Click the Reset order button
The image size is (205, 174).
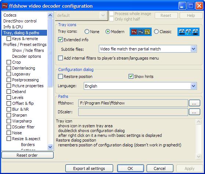pos(28,155)
